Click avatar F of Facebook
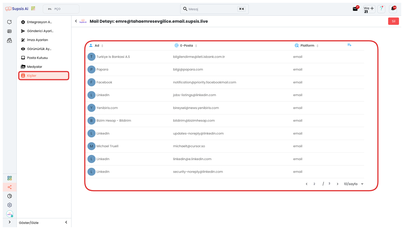The width and height of the screenshot is (404, 230). (91, 82)
